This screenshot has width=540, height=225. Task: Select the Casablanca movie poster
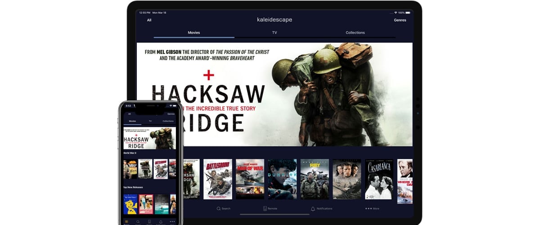[379, 179]
